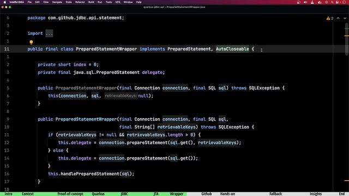Click the 'delegate' field in its declaration
349x196 pixels.
click(x=152, y=72)
